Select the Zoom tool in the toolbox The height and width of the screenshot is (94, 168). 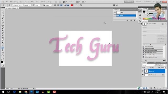3,58
